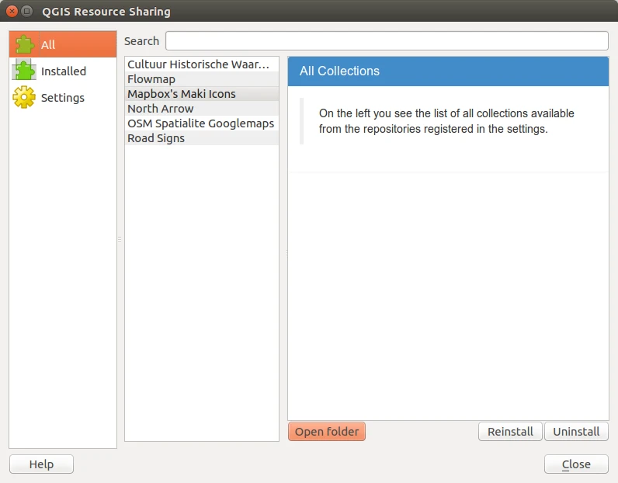
Task: Click the Open folder button
Action: (327, 431)
